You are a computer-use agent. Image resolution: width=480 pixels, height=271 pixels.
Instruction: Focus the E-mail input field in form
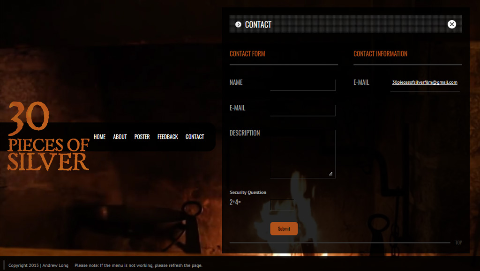click(x=303, y=110)
